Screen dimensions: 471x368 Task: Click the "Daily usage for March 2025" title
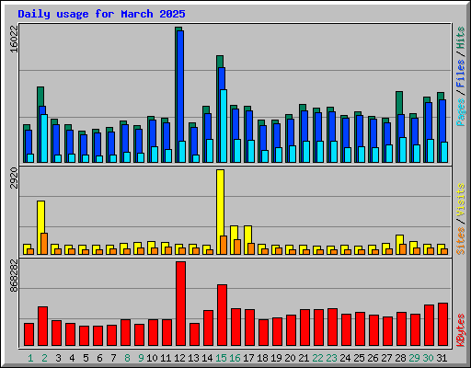101,15
